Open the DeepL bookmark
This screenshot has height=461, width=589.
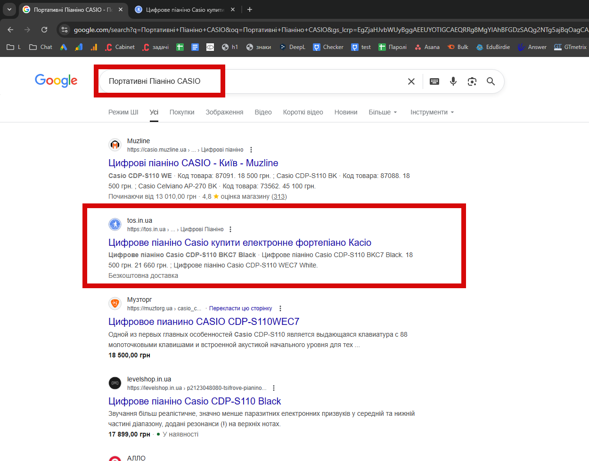pos(292,47)
